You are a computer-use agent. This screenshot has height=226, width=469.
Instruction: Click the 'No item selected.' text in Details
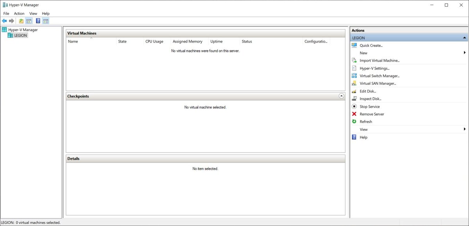coord(205,169)
